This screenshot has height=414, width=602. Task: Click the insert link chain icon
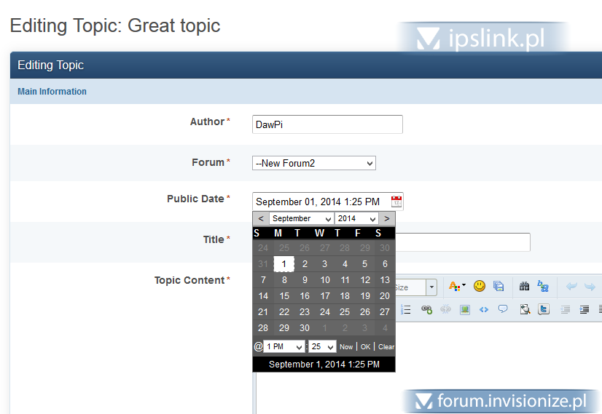(426, 309)
